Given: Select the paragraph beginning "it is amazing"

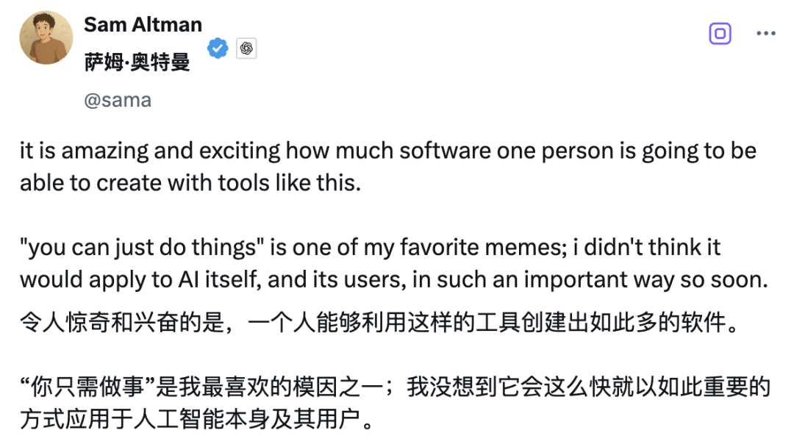Looking at the screenshot, I should pyautogui.click(x=294, y=150).
